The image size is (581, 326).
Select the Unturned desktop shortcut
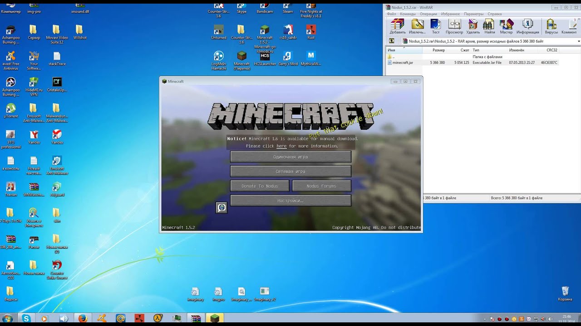click(219, 33)
